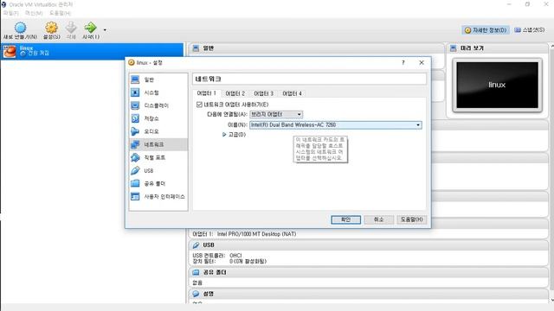Open System (시스템) settings category
The width and height of the screenshot is (554, 311).
click(158, 92)
